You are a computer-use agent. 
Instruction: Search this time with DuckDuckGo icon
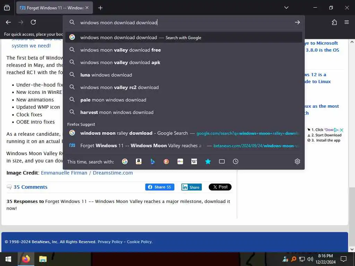pyautogui.click(x=166, y=161)
